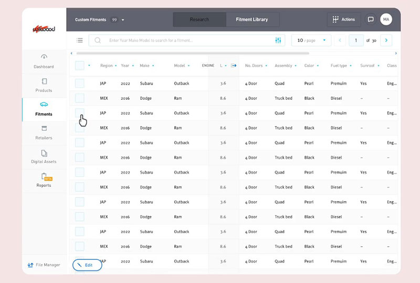Open the Make column sort dropdown
Image resolution: width=420 pixels, height=283 pixels.
click(153, 66)
